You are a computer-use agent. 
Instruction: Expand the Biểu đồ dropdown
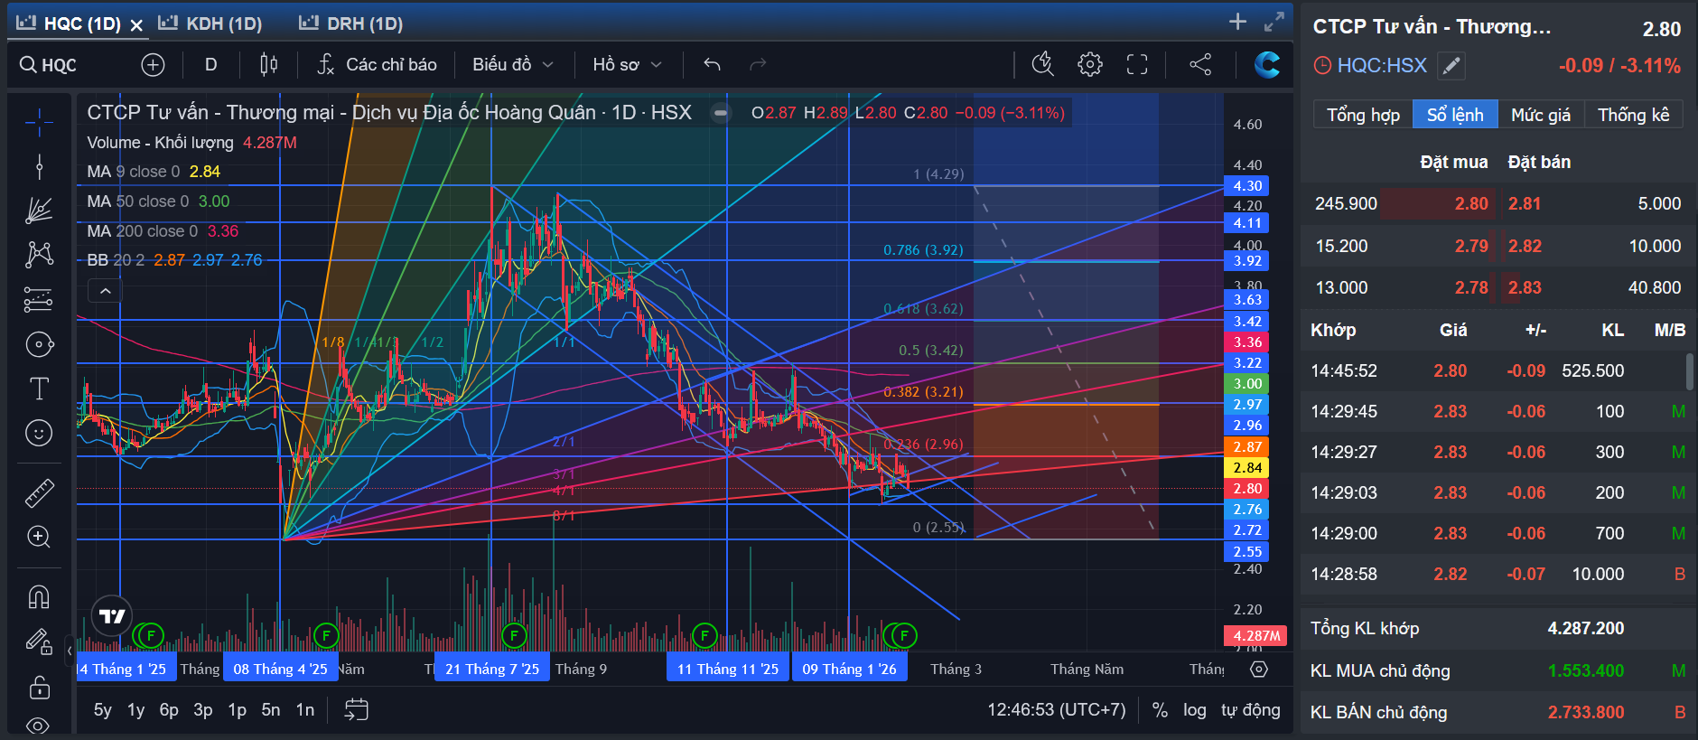(x=513, y=64)
